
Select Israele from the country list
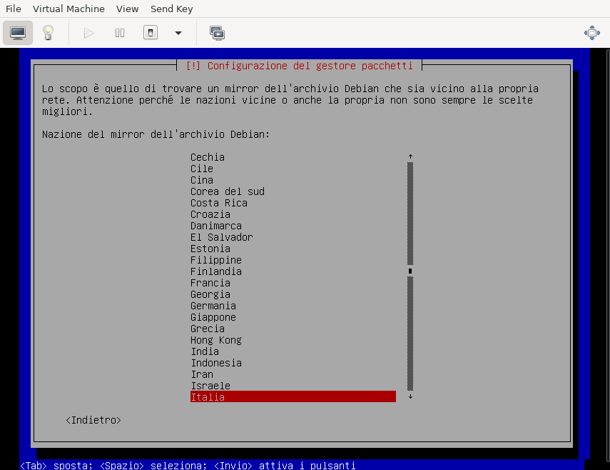click(x=293, y=386)
